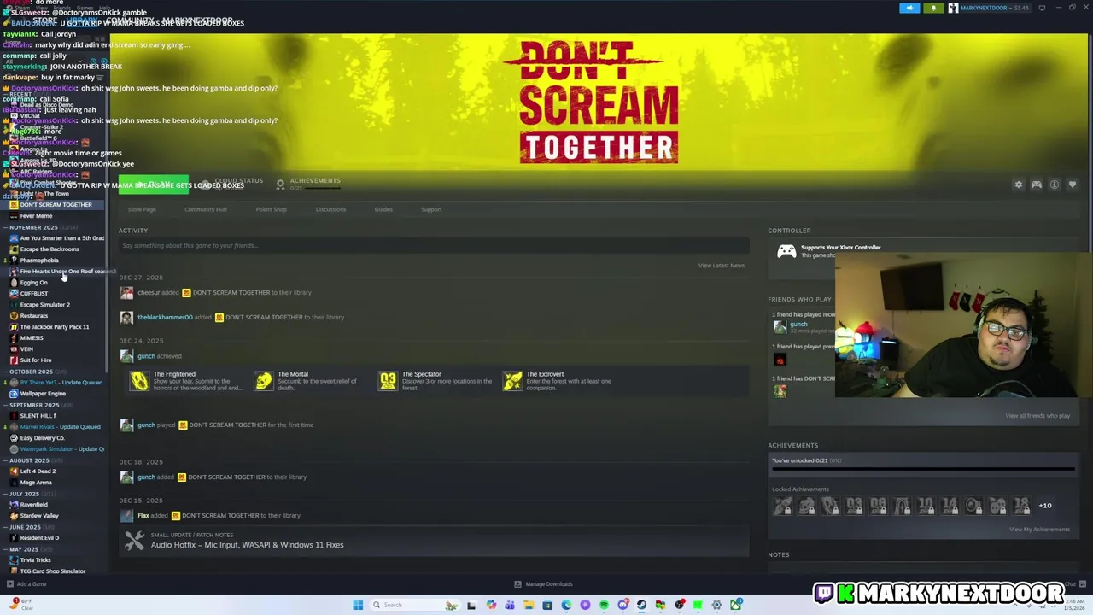1093x615 pixels.
Task: Click the View Latest News link
Action: (722, 266)
